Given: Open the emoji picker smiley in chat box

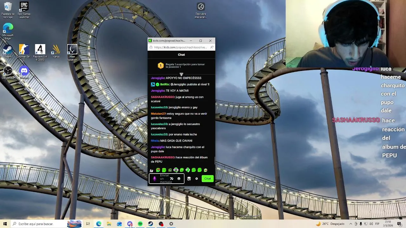Looking at the screenshot, I should pyautogui.click(x=179, y=179).
